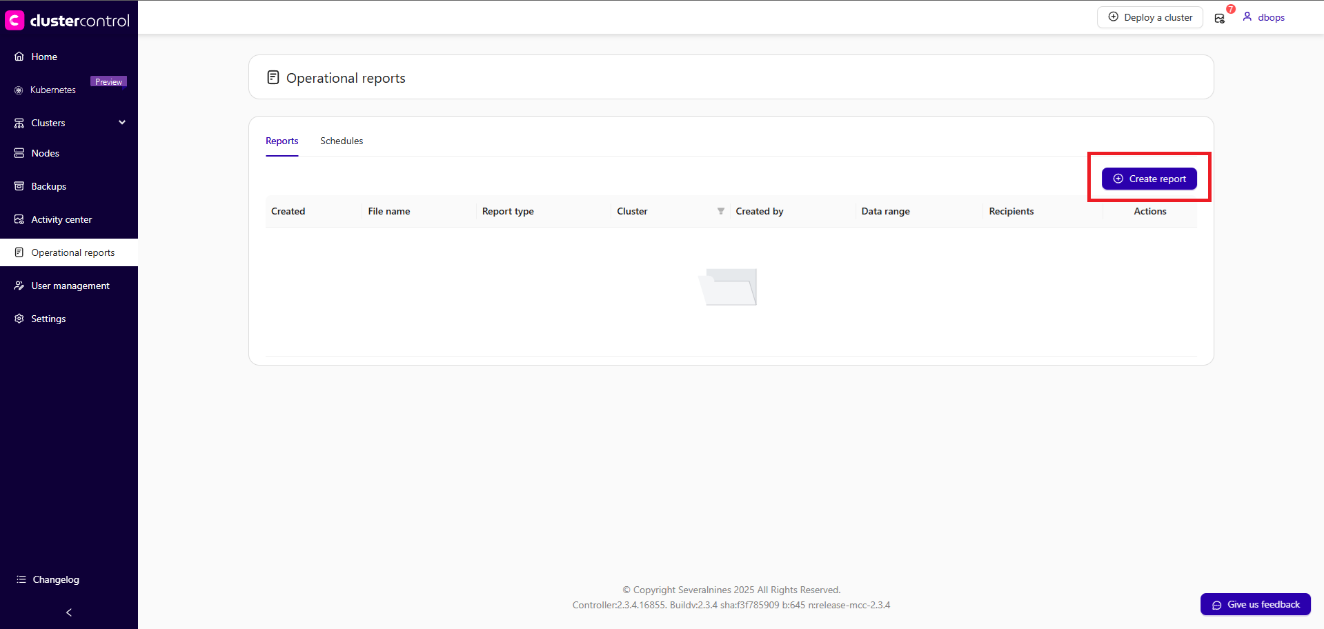Select the Operational reports icon

[19, 252]
